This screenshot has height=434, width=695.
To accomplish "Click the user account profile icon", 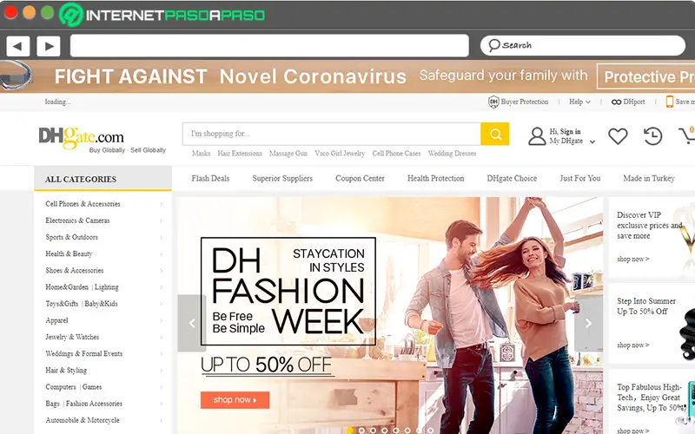I will point(537,136).
